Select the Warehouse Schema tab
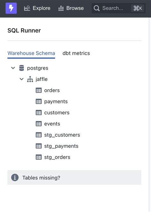The height and width of the screenshot is (212, 151). [31, 53]
